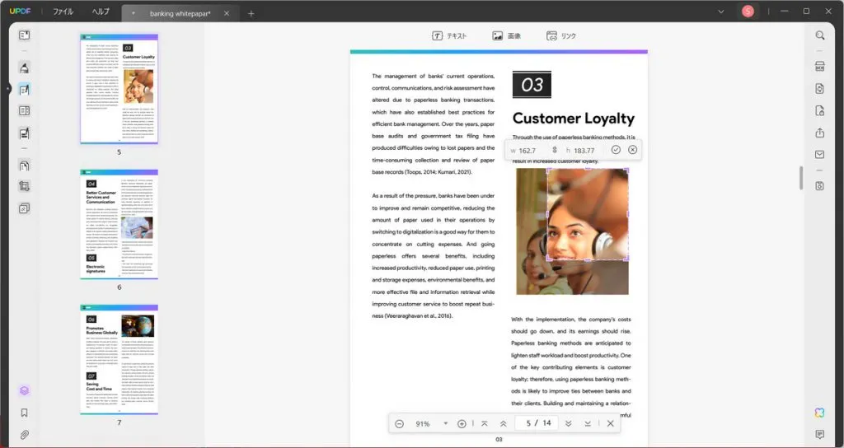
Task: Open the Attachments paperclip panel
Action: click(x=24, y=435)
